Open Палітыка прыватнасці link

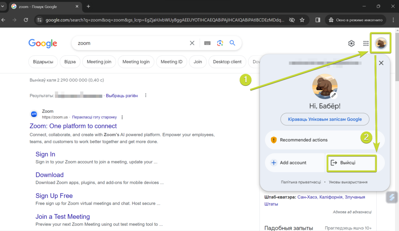301,182
